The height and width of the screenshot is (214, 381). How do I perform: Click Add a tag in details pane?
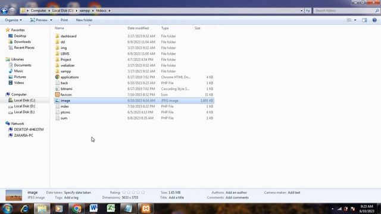[71, 197]
